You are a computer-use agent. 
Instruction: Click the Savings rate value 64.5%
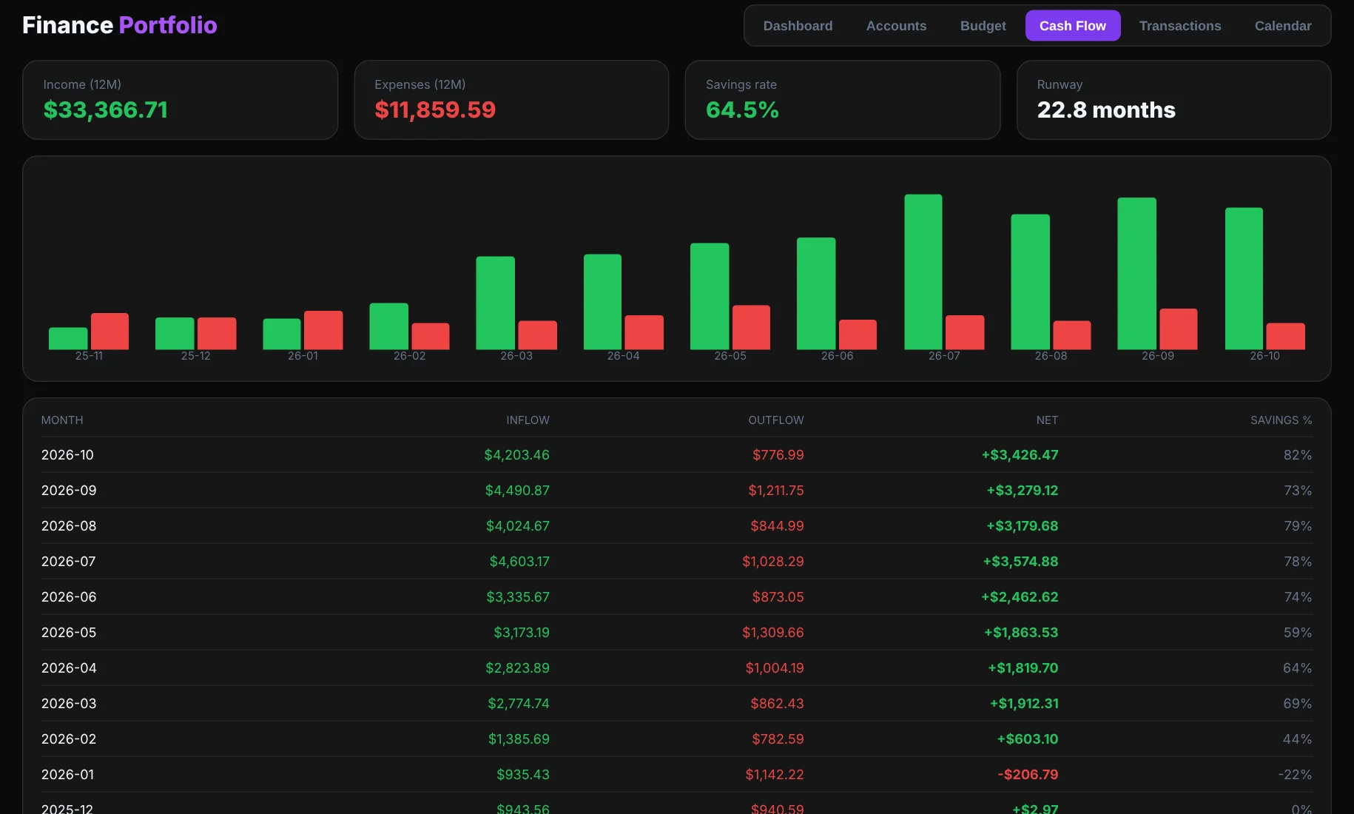[x=742, y=110]
